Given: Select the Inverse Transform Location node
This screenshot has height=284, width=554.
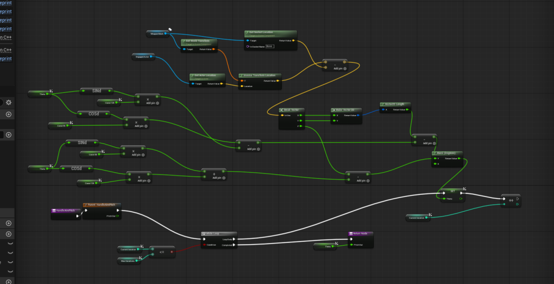Looking at the screenshot, I should pyautogui.click(x=258, y=76).
